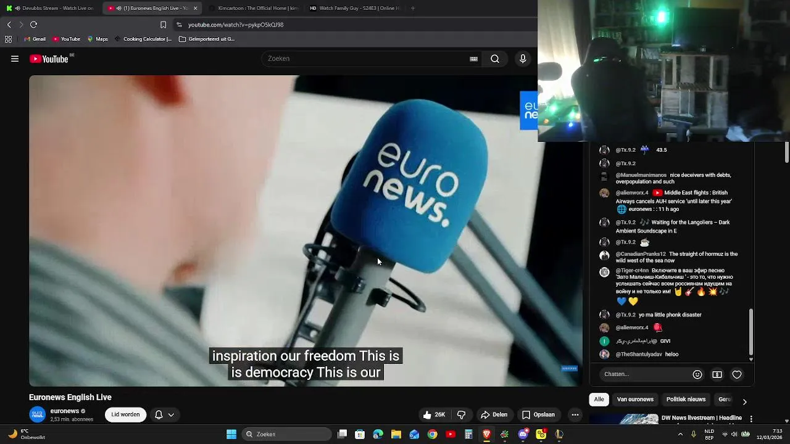Show more filter chips with the right arrow

[x=744, y=401]
